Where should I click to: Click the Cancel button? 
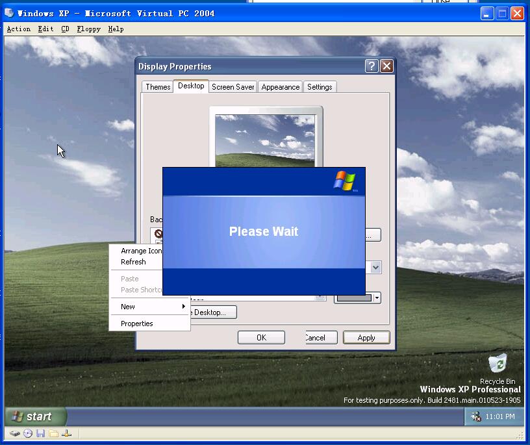tap(321, 337)
